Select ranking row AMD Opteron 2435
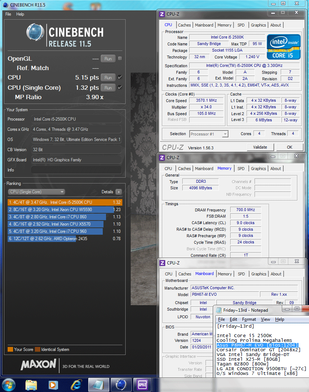The image size is (309, 392). pos(65,238)
